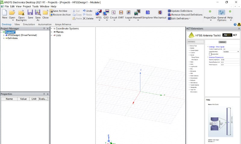The image size is (241, 144).
Task: Expand the Definitions tree node
Action: click(x=4, y=38)
